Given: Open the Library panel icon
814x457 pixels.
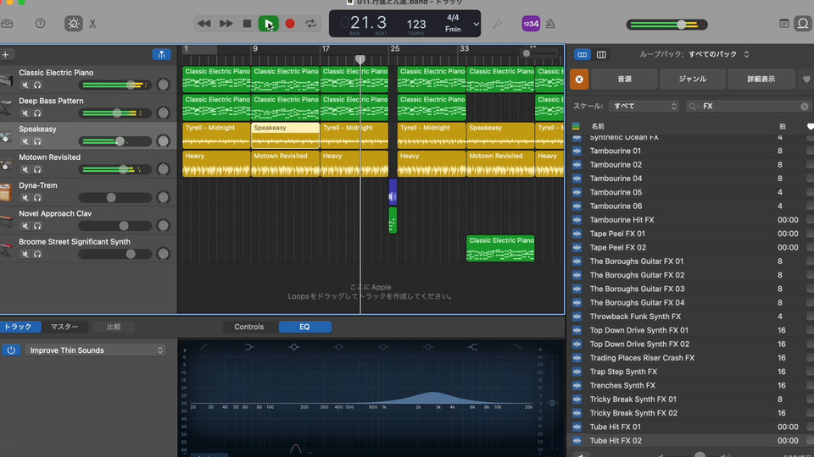Looking at the screenshot, I should [x=8, y=24].
